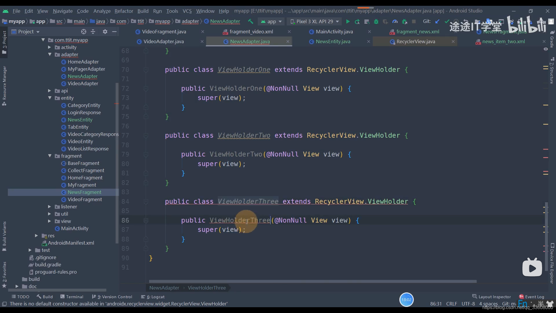Open the Layout Inspector

pyautogui.click(x=491, y=297)
